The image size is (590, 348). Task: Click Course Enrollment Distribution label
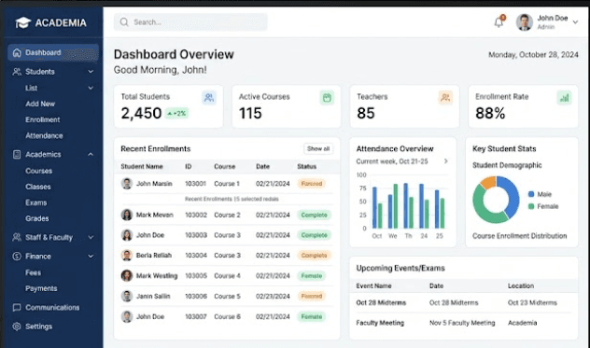click(x=520, y=236)
